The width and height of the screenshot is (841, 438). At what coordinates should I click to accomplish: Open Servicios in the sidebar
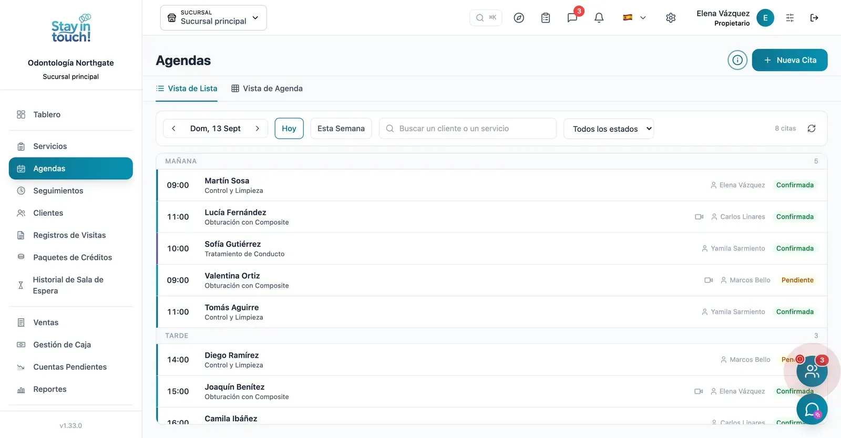point(71,147)
